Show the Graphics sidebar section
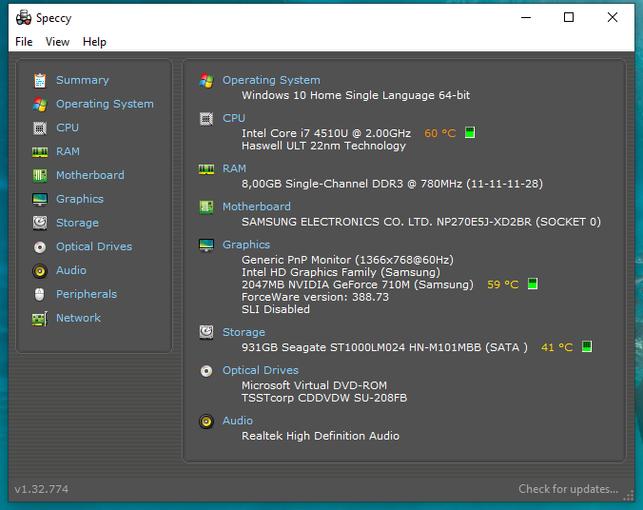 80,199
